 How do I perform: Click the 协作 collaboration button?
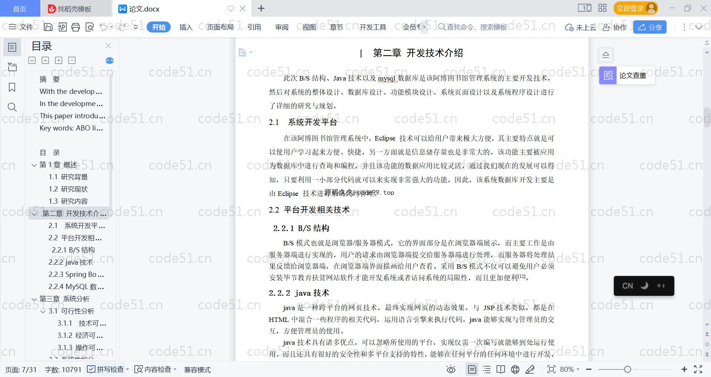click(615, 27)
